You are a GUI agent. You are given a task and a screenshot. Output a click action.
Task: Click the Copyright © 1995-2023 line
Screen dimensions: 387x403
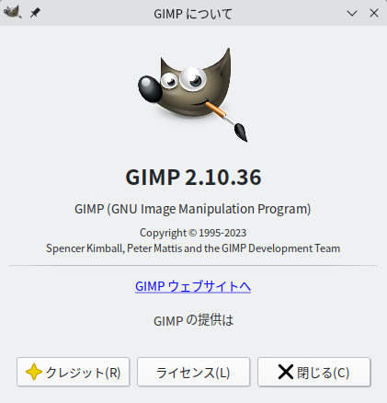tap(193, 233)
